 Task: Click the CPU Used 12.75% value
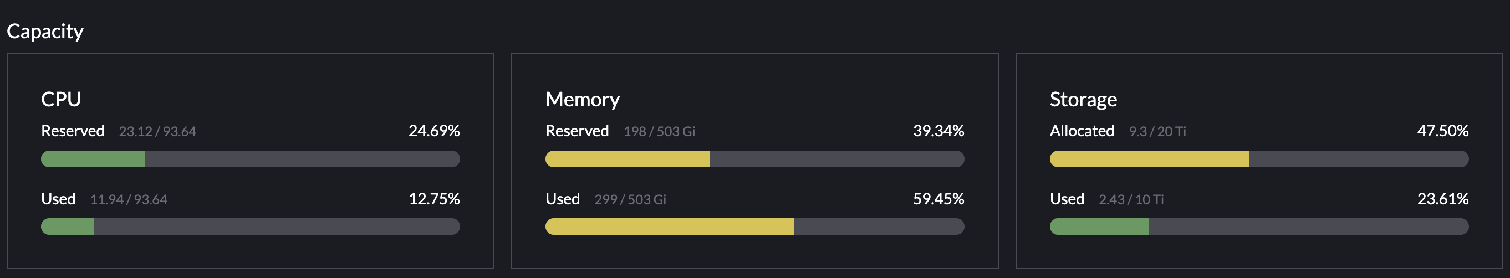click(x=434, y=199)
